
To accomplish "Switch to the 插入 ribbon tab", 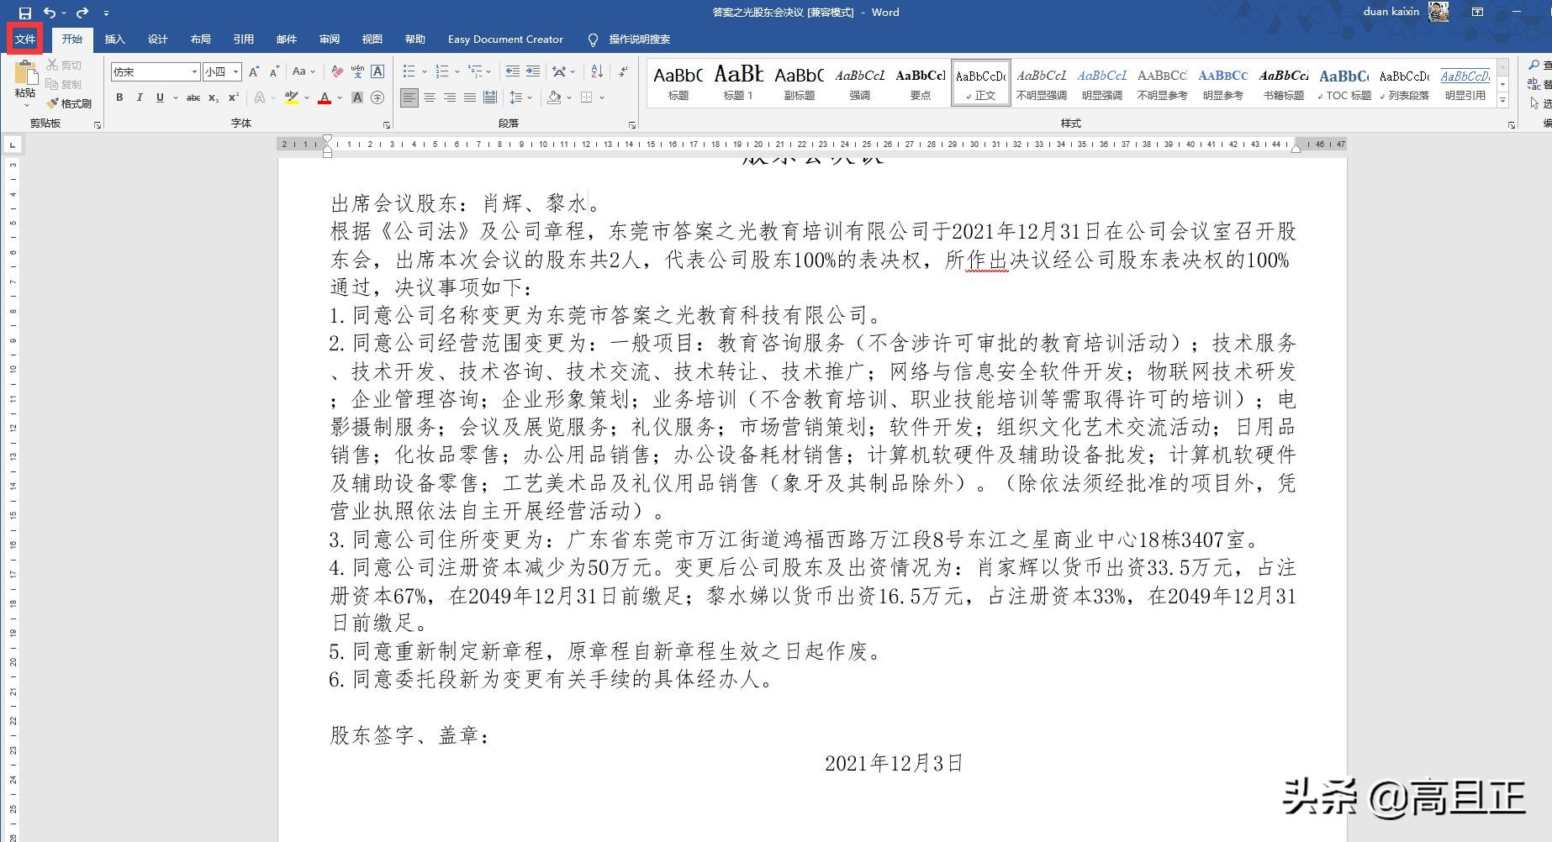I will tap(114, 39).
